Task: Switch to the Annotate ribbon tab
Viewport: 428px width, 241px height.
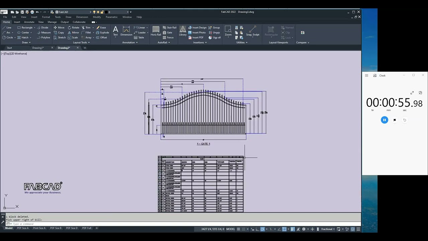Action: (x=29, y=22)
